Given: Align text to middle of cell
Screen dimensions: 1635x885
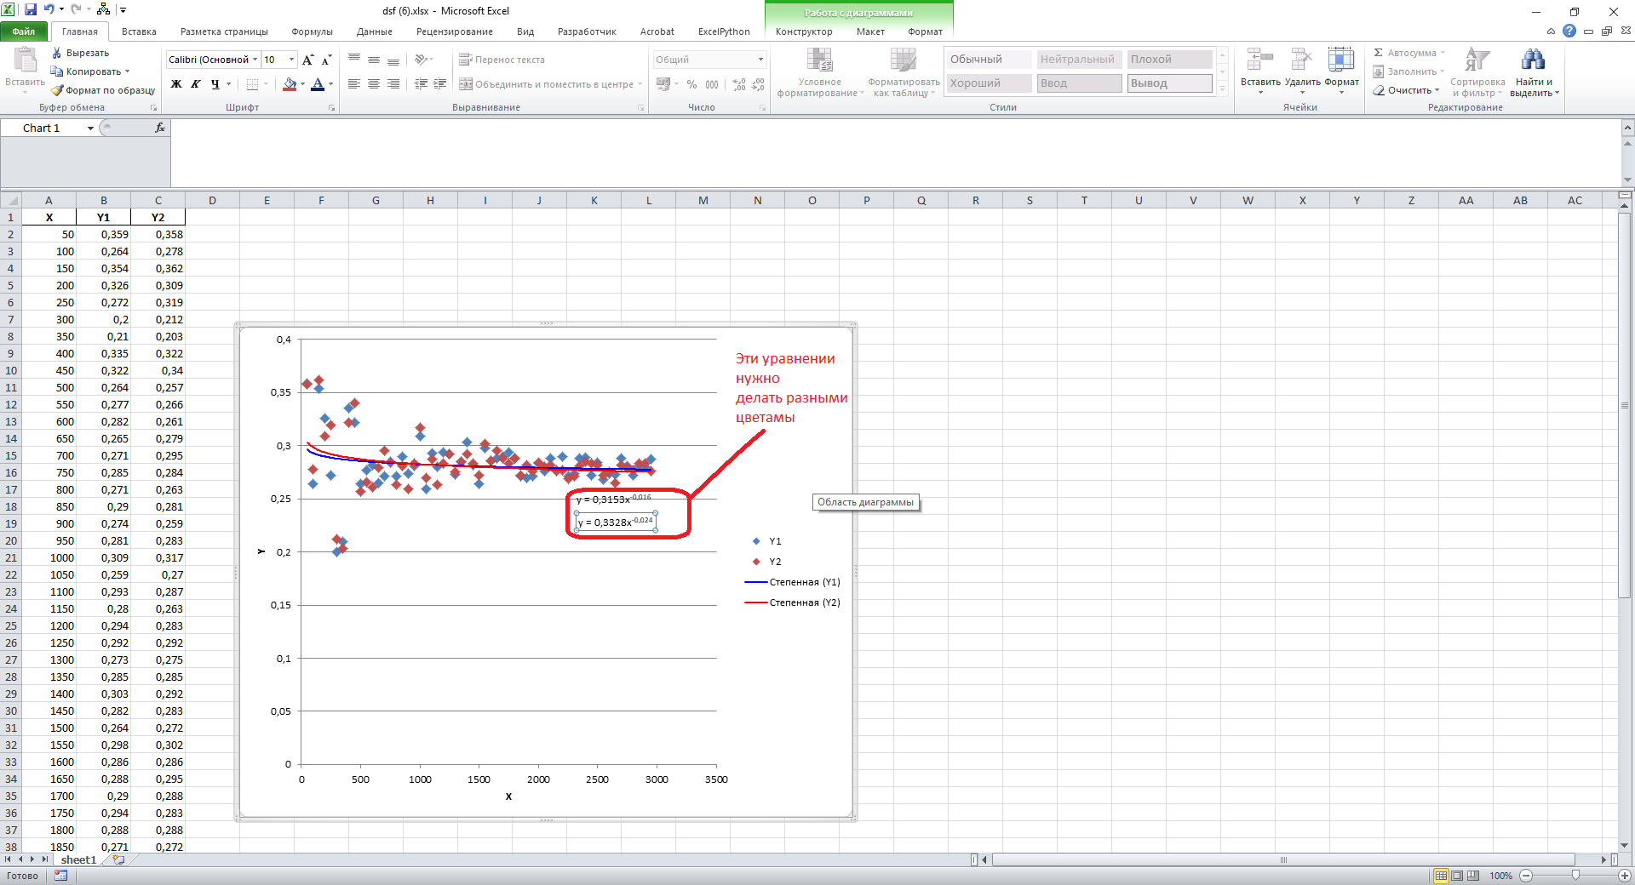Looking at the screenshot, I should coord(374,60).
